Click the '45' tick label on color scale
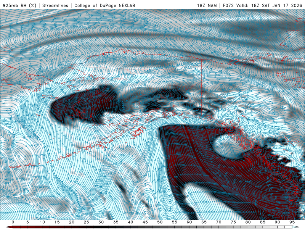The height and width of the screenshot is (229, 305). (145, 222)
